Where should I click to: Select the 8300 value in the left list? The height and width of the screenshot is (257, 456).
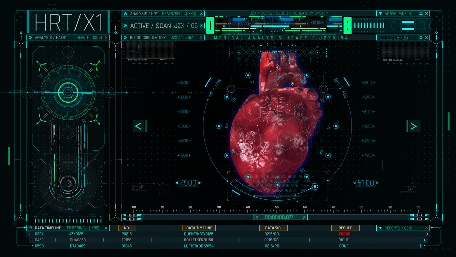tap(184, 97)
